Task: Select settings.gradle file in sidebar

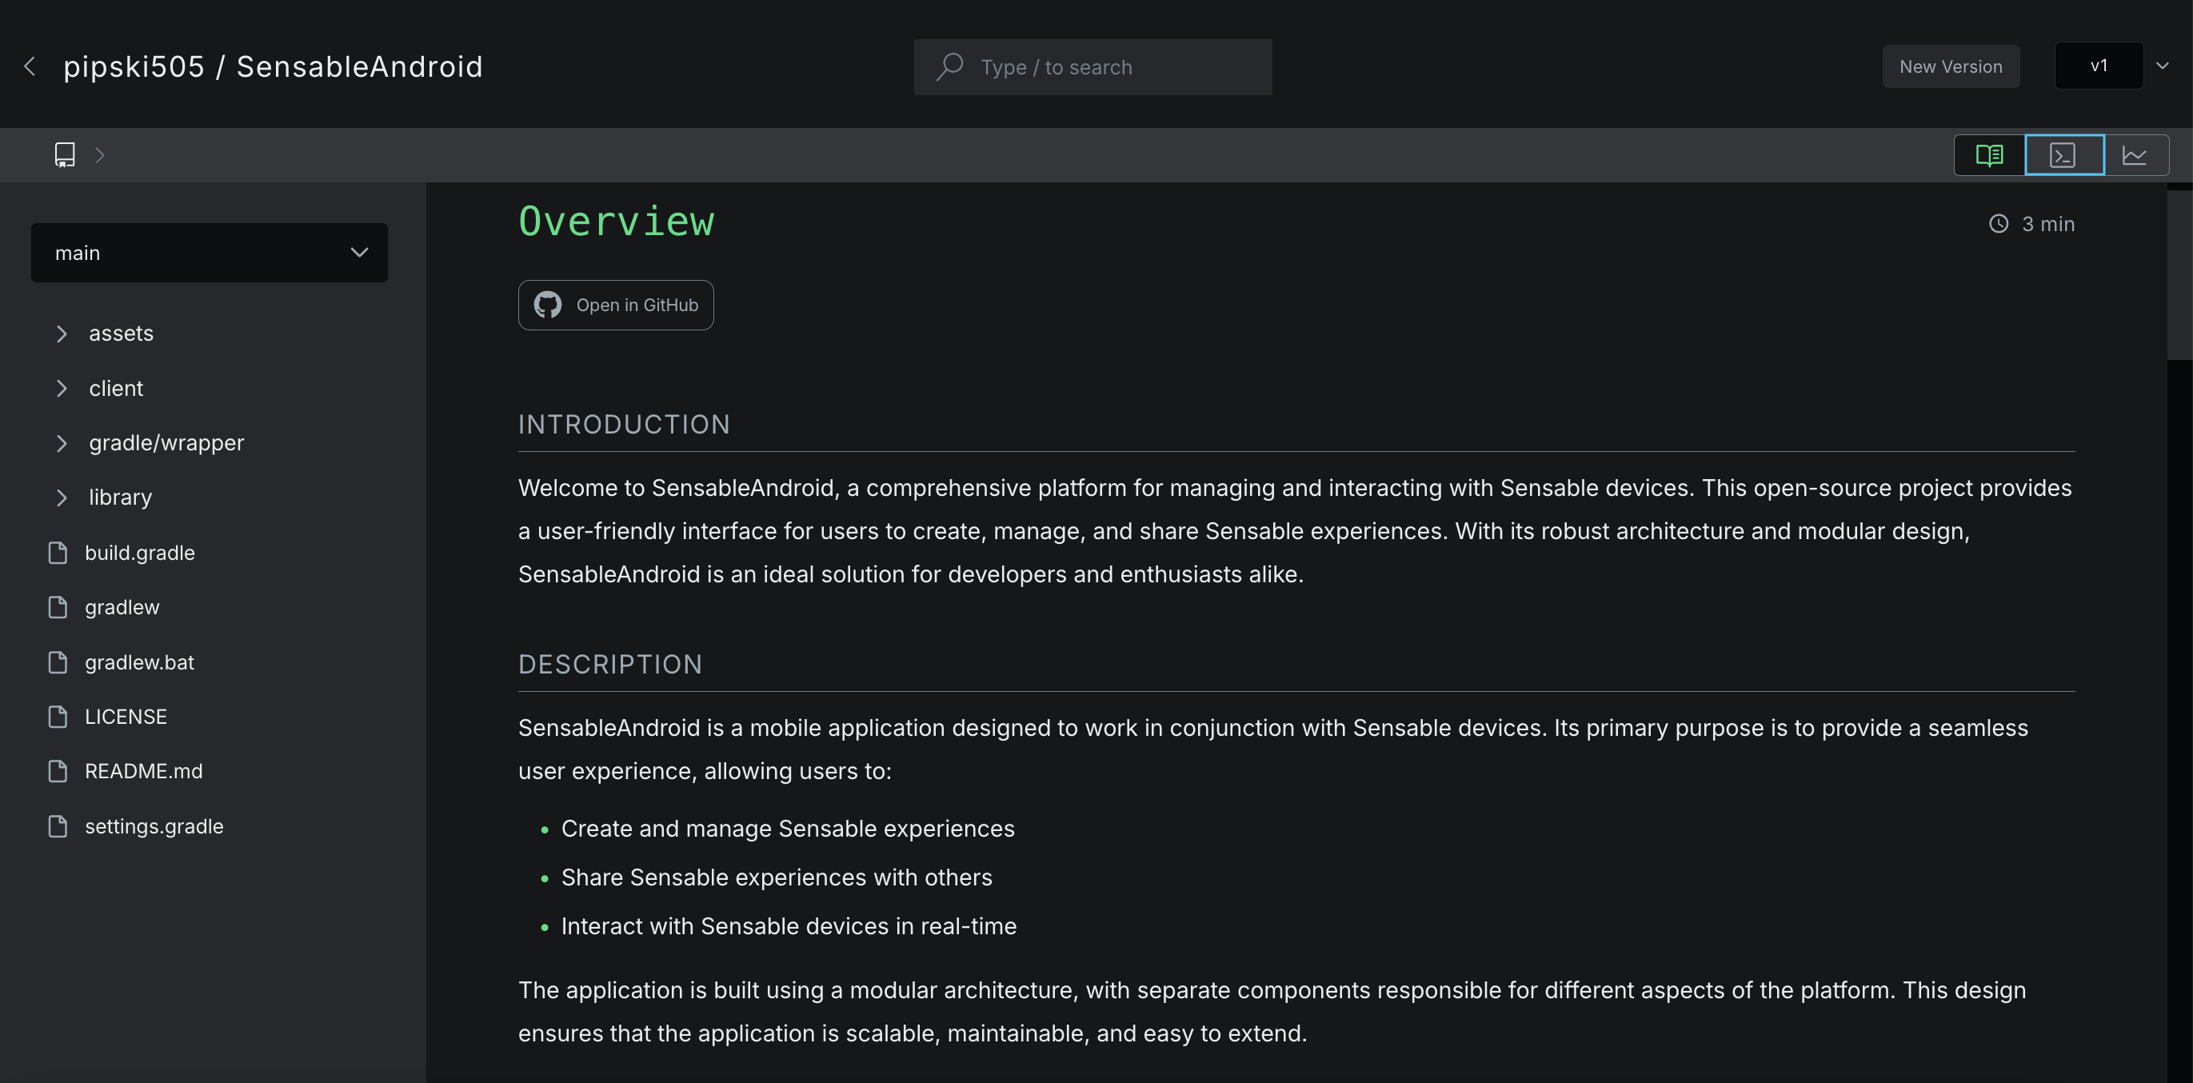Action: [x=155, y=824]
